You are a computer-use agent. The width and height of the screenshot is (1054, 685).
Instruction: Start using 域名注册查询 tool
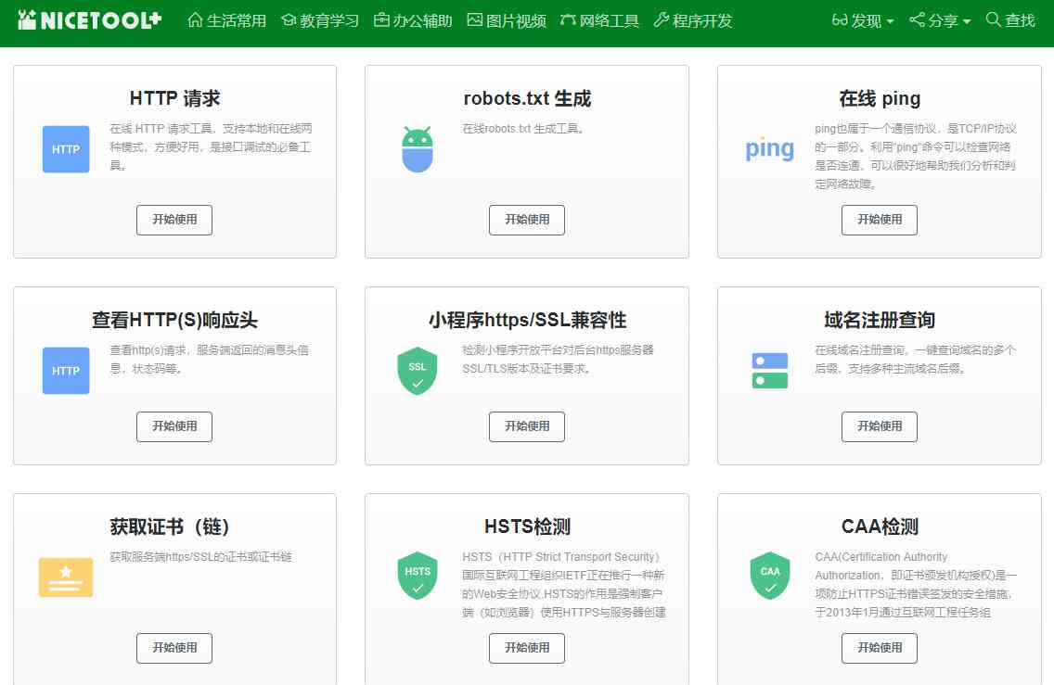pyautogui.click(x=880, y=426)
